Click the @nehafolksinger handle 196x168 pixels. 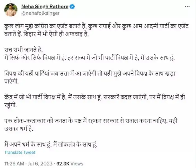pyautogui.click(x=41, y=13)
